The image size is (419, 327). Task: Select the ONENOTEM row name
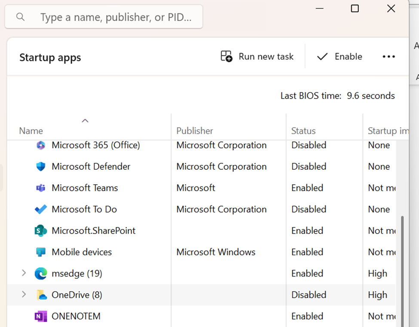(76, 316)
